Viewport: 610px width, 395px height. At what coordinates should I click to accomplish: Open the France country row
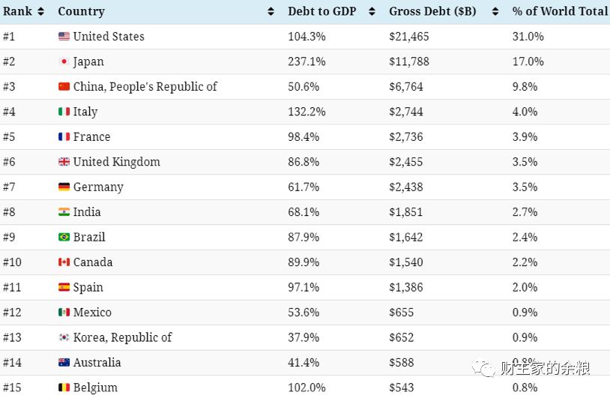(x=305, y=137)
